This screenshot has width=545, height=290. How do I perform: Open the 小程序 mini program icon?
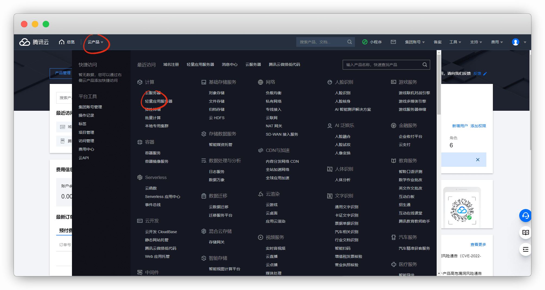tap(365, 42)
